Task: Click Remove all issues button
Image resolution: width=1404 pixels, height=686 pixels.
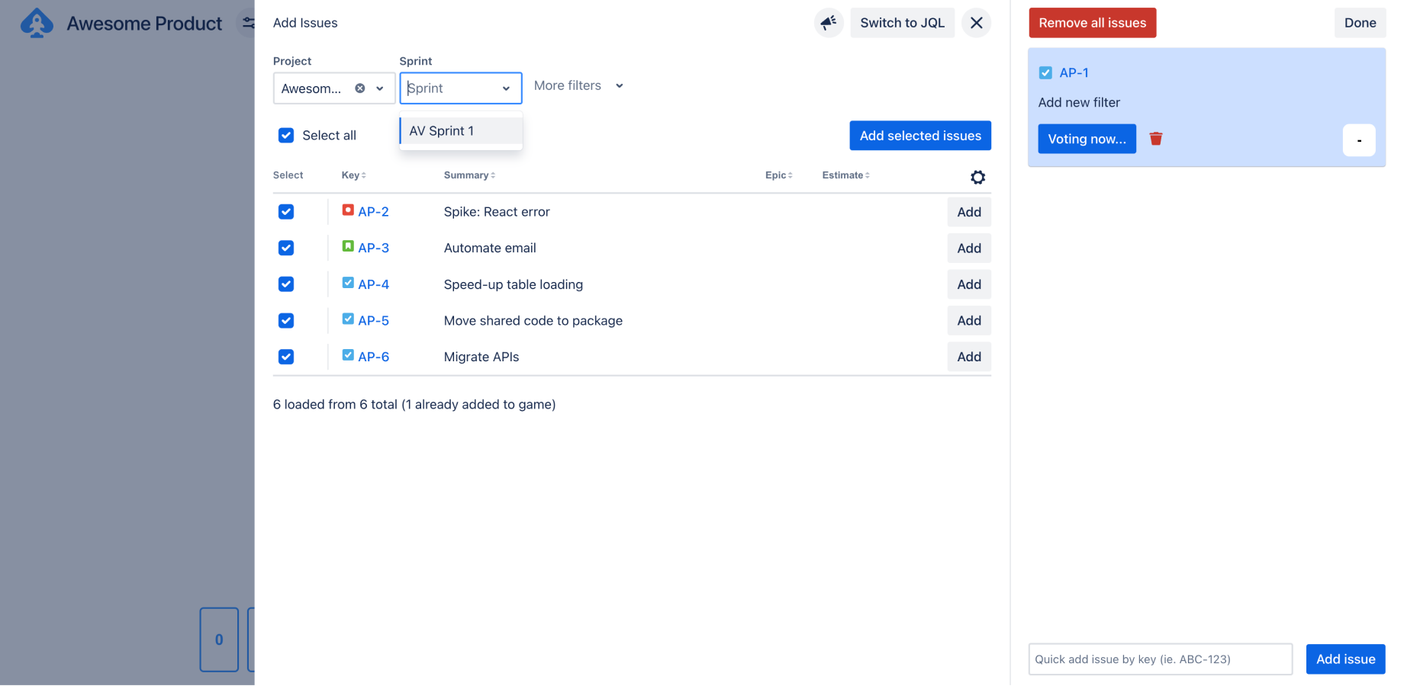Action: coord(1092,23)
